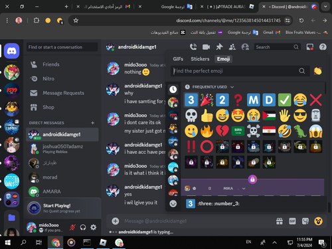The height and width of the screenshot is (249, 332).
Task: Open Discord help icon
Action: tap(323, 47)
